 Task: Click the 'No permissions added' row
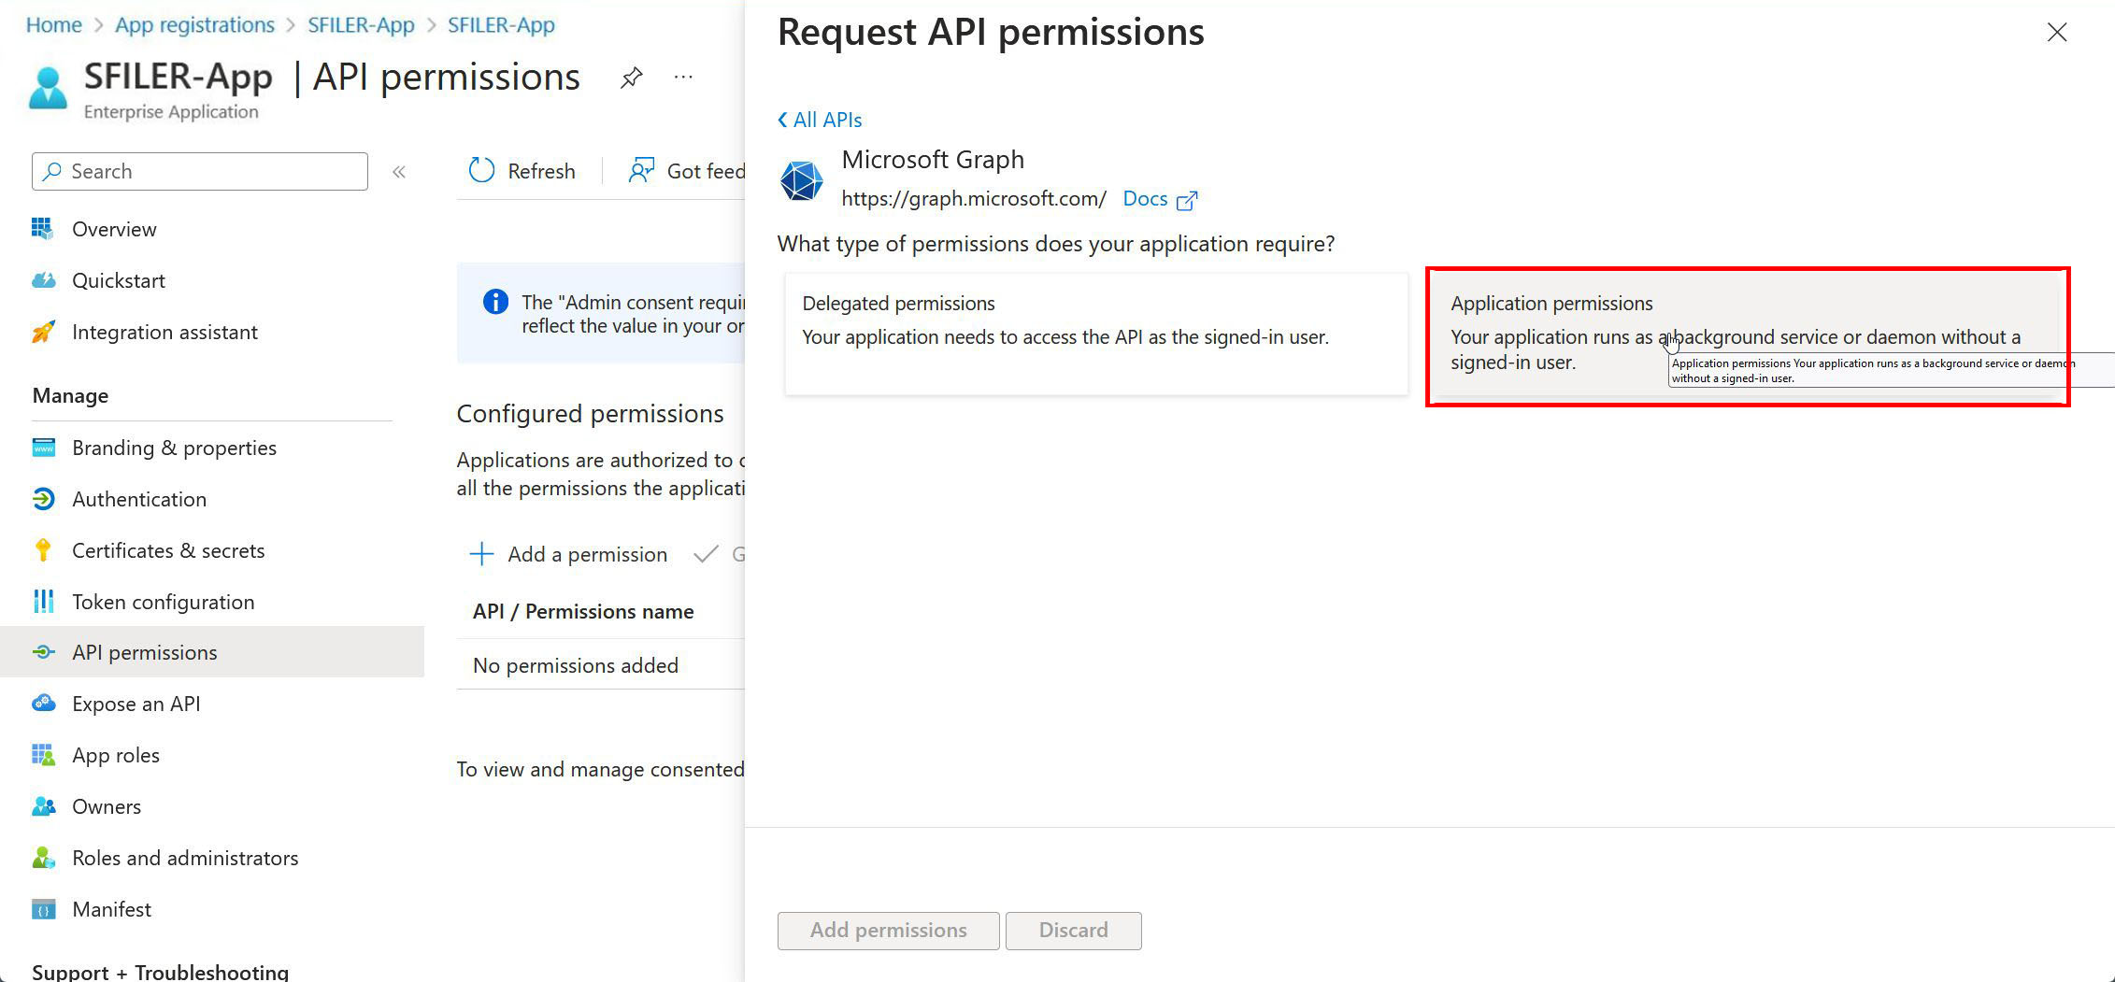tap(601, 665)
